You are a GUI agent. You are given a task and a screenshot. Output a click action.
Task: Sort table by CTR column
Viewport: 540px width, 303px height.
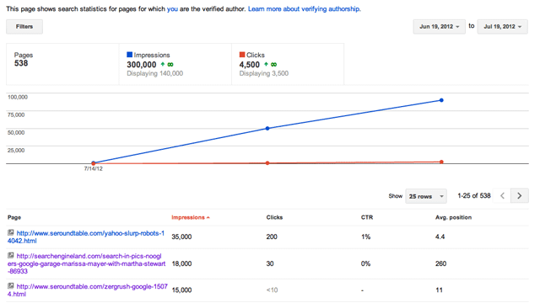[367, 217]
